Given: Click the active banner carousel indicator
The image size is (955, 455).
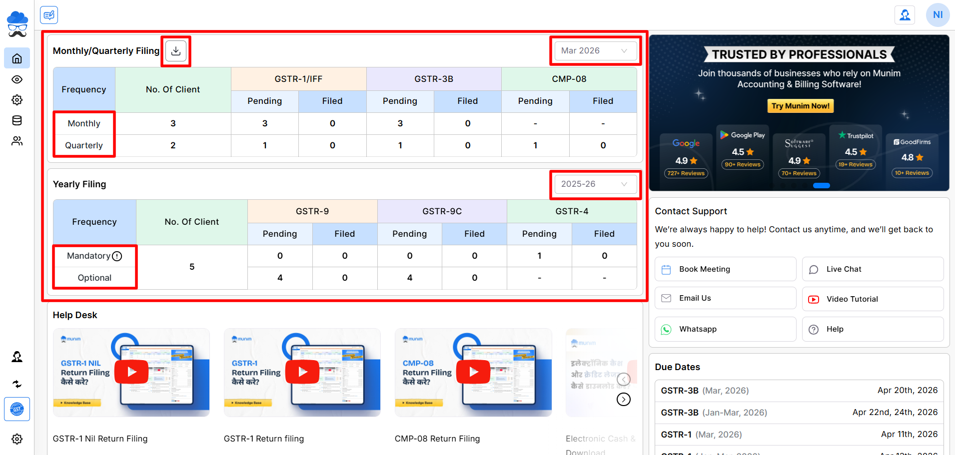Looking at the screenshot, I should (x=821, y=186).
